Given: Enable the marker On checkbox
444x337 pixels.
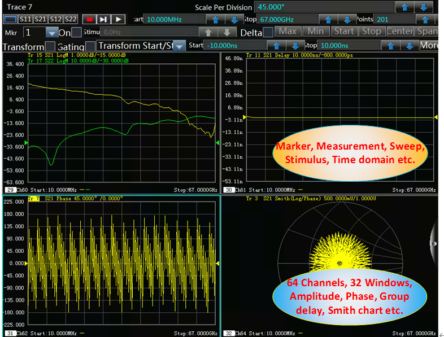Looking at the screenshot, I should 76,32.
